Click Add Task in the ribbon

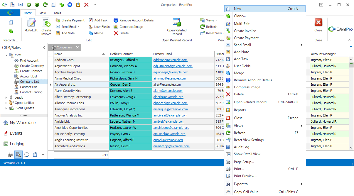click(x=98, y=20)
